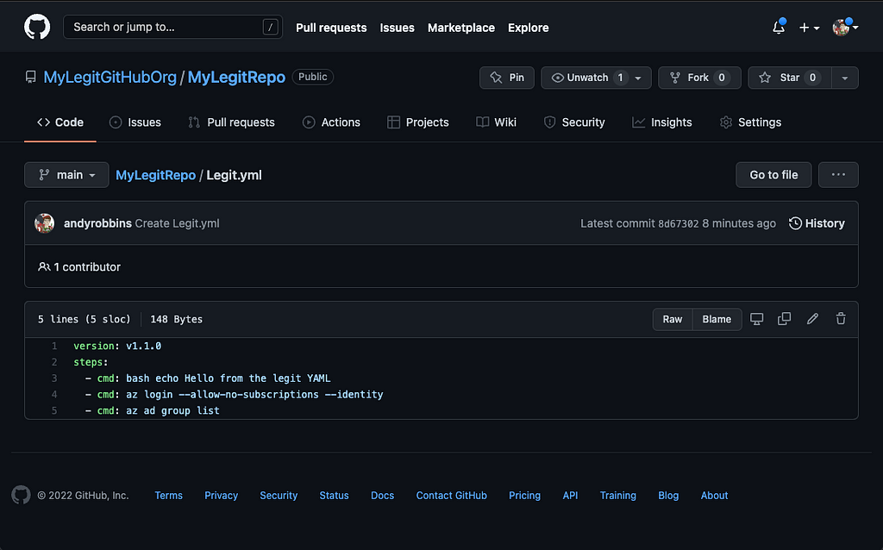This screenshot has width=883, height=550.
Task: Click line number 1
Action: click(54, 347)
